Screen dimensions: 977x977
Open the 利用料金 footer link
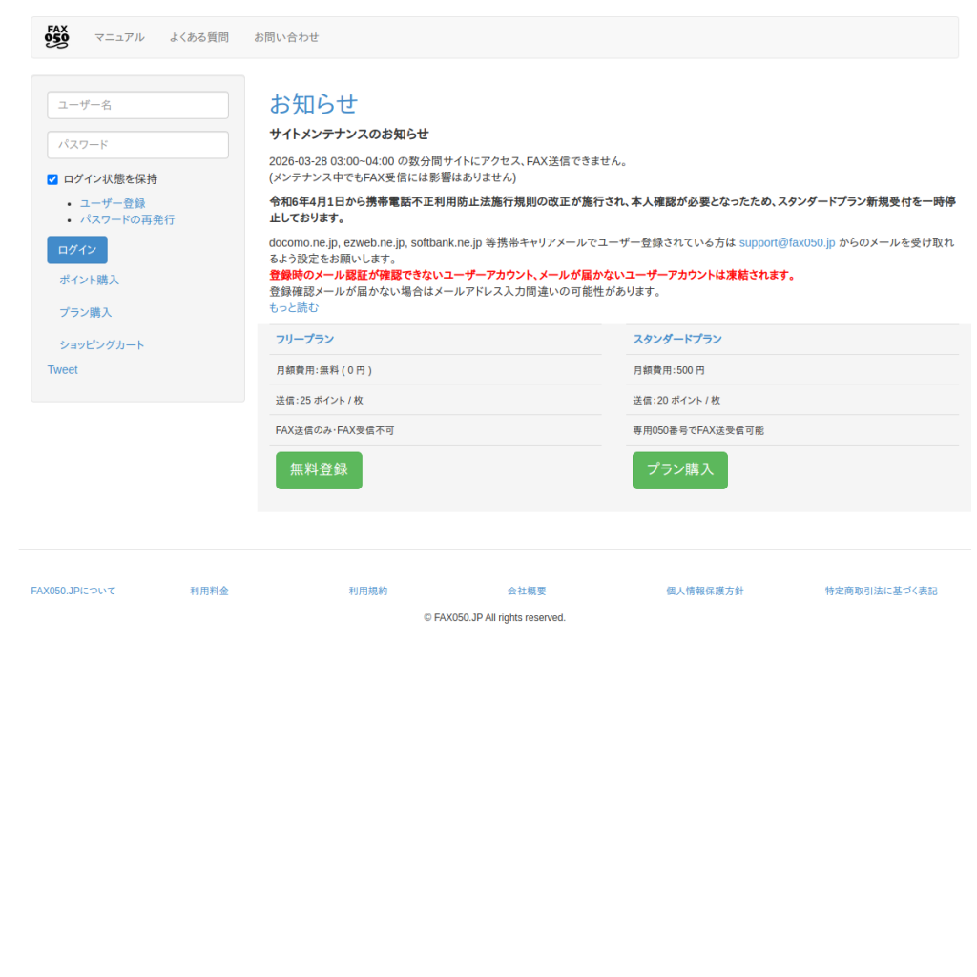coord(209,591)
